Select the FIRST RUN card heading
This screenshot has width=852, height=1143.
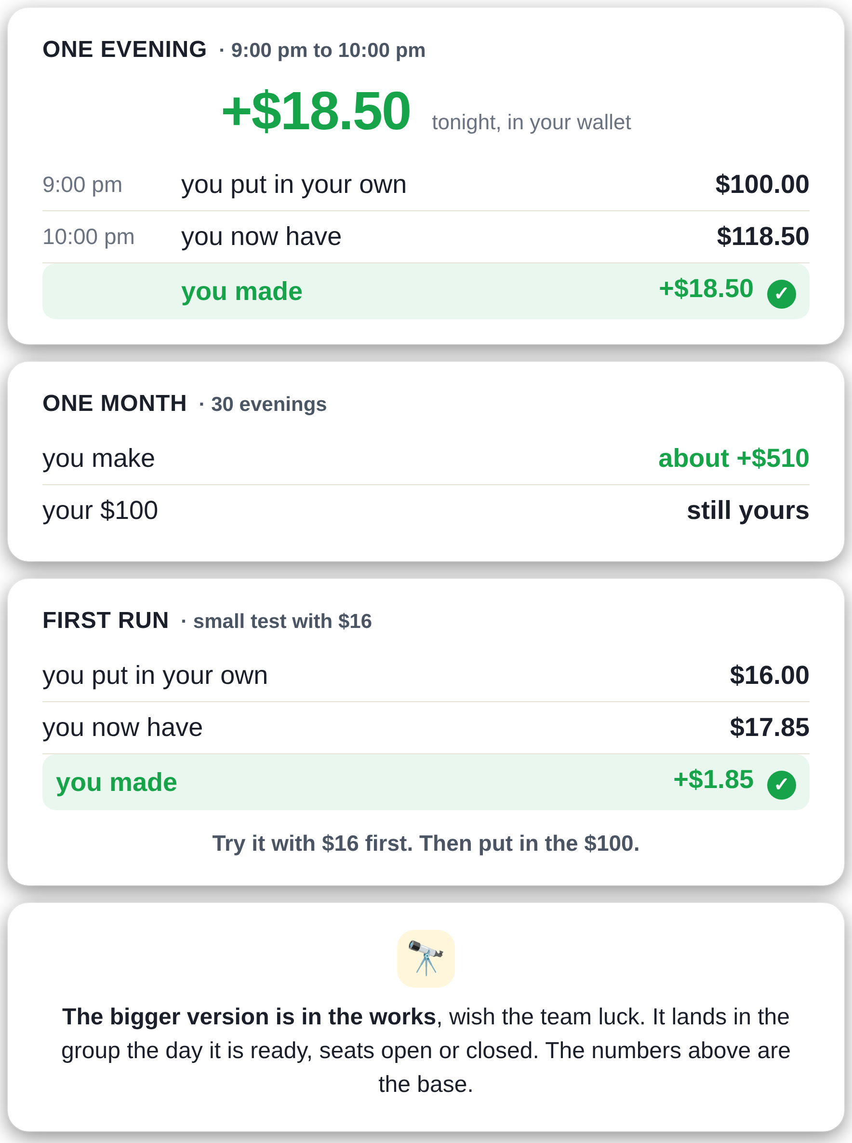[x=106, y=620]
